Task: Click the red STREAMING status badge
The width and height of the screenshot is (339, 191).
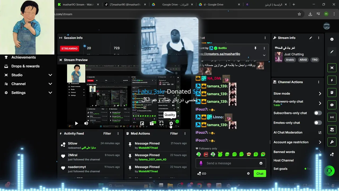Action: click(x=70, y=49)
